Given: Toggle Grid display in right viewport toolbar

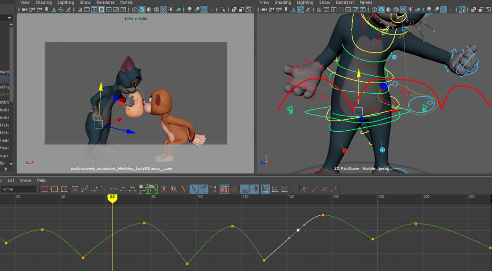Looking at the screenshot, I should coord(319,10).
